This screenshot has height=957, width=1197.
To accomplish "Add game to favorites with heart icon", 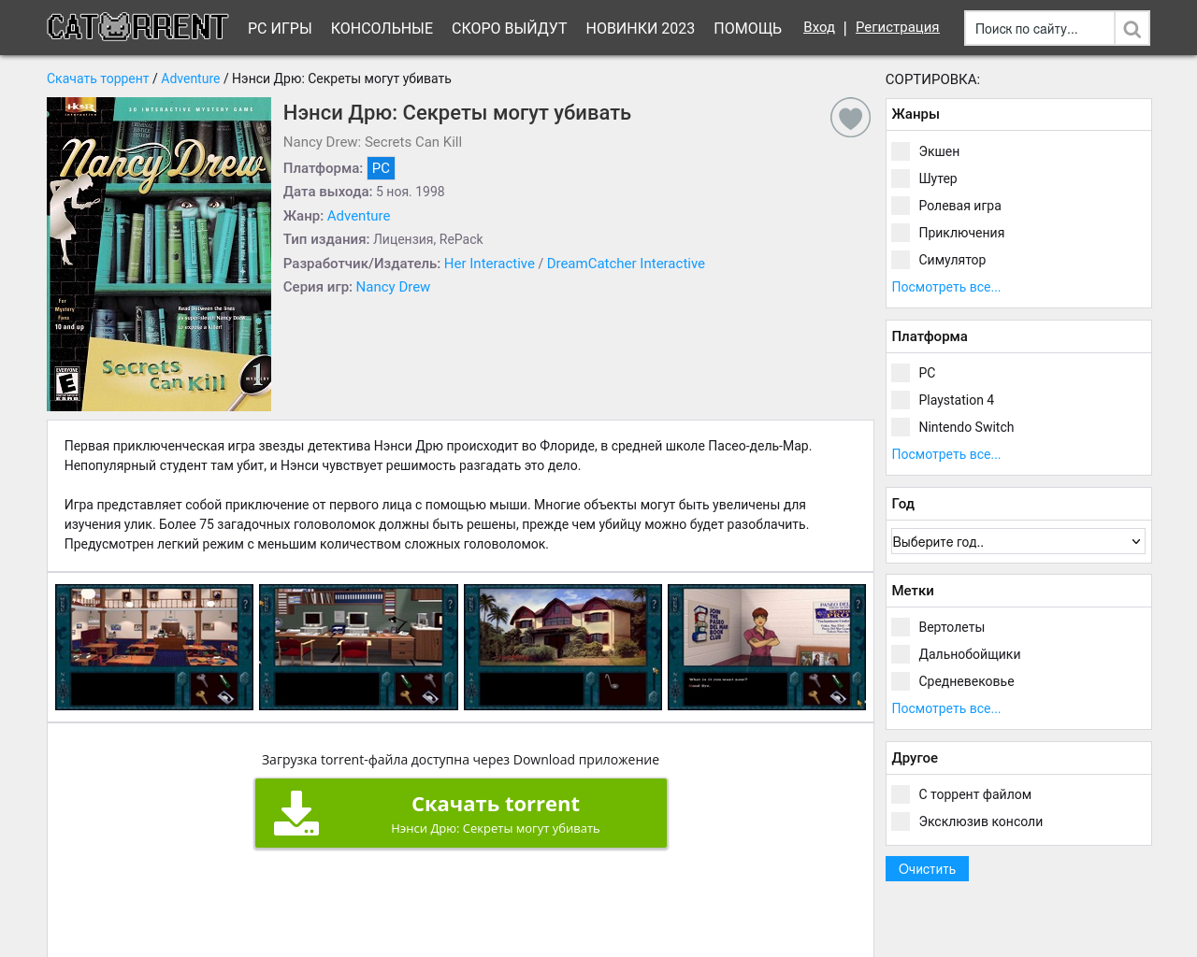I will click(x=850, y=118).
